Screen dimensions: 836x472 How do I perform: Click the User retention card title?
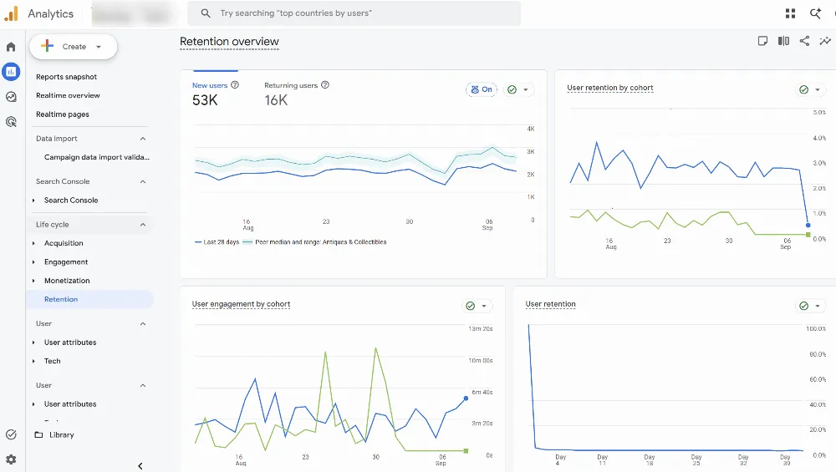click(x=550, y=304)
